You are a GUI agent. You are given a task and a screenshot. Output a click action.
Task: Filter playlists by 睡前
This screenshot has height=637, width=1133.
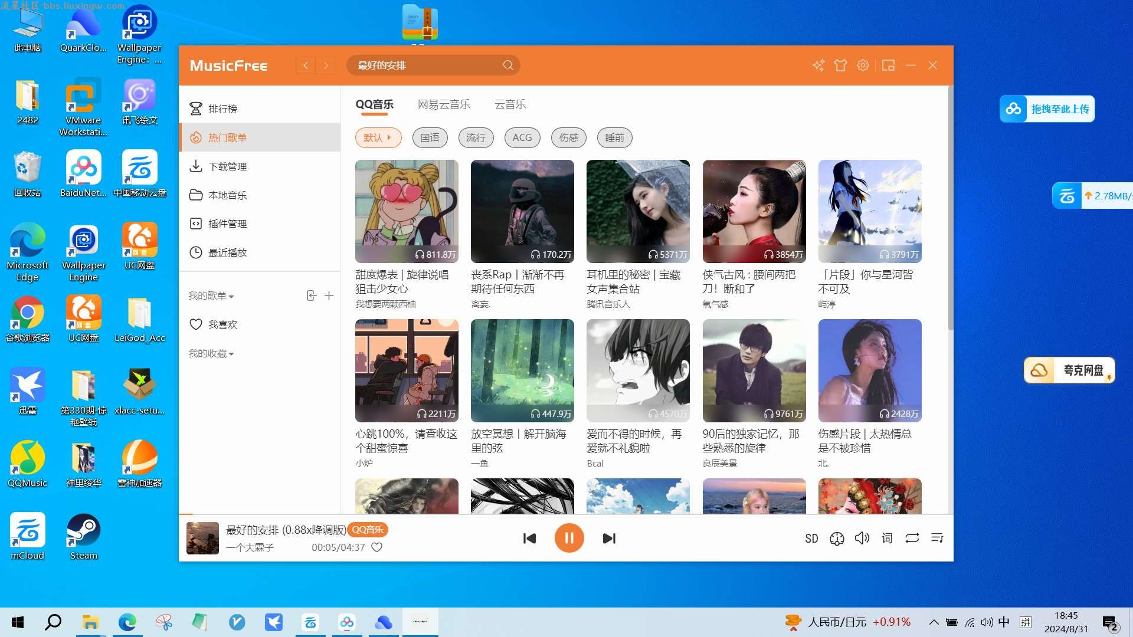pyautogui.click(x=614, y=137)
